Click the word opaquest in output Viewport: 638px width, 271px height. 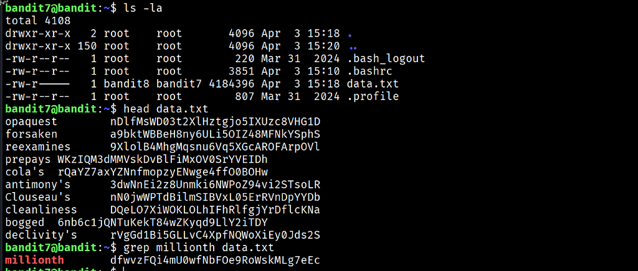[x=31, y=122]
